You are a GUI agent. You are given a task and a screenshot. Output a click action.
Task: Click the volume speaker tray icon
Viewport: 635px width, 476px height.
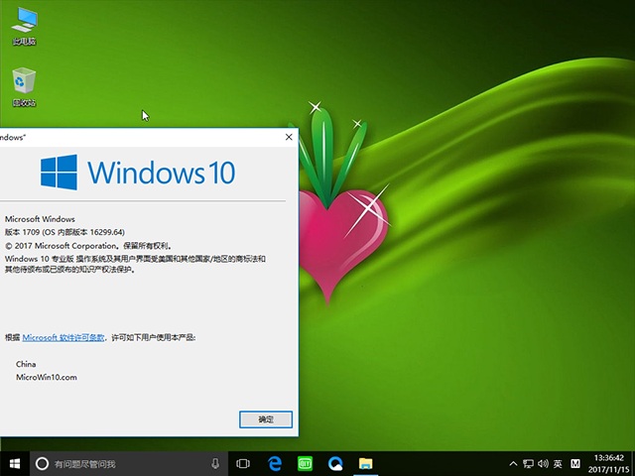point(543,463)
